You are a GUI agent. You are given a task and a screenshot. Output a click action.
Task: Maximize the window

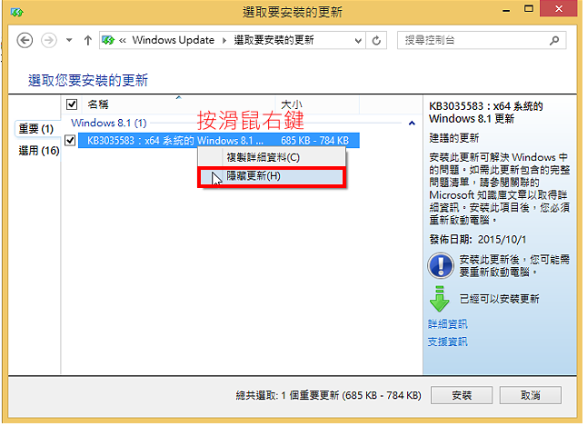pos(528,9)
